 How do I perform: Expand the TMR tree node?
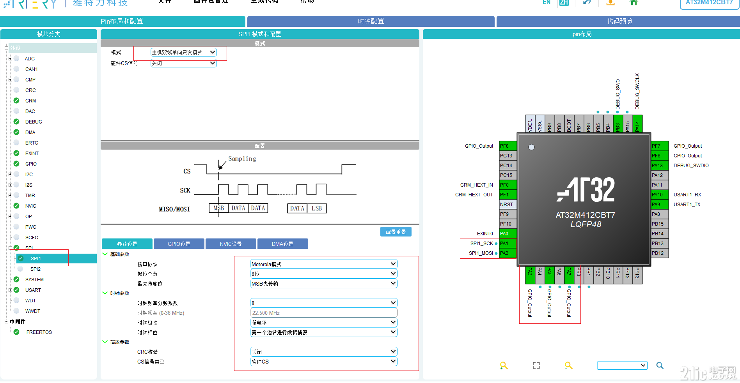10,195
